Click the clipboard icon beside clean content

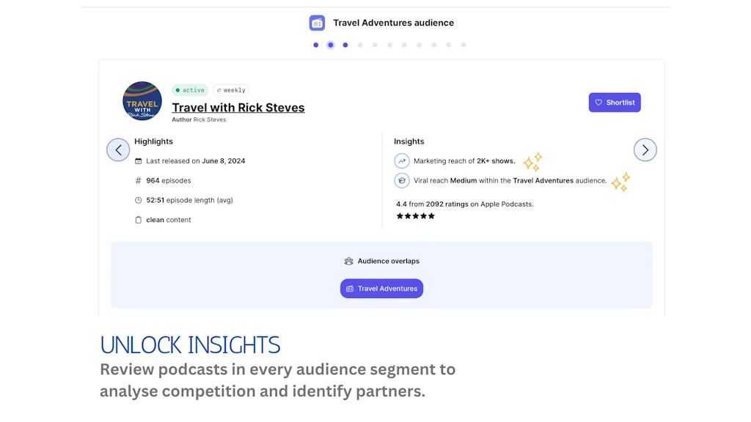tap(139, 220)
